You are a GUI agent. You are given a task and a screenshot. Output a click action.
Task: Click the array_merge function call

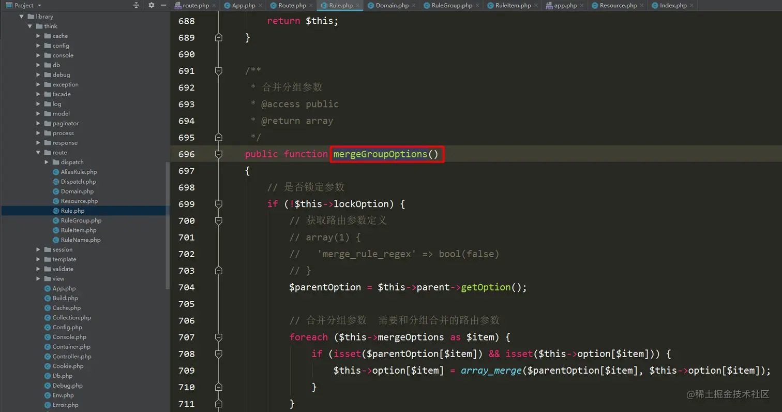(x=491, y=371)
